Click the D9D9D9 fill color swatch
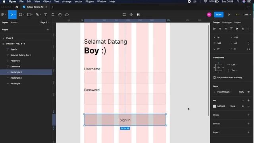 pyautogui.click(x=214, y=106)
